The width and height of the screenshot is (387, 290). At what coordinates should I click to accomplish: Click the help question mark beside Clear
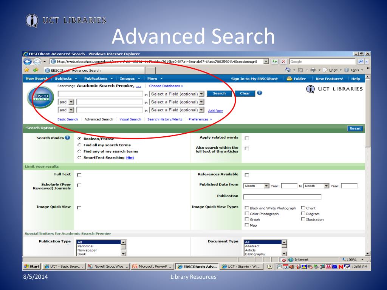pyautogui.click(x=259, y=93)
